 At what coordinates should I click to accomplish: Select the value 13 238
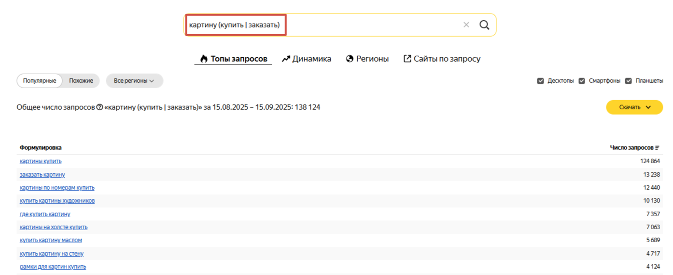(x=652, y=174)
